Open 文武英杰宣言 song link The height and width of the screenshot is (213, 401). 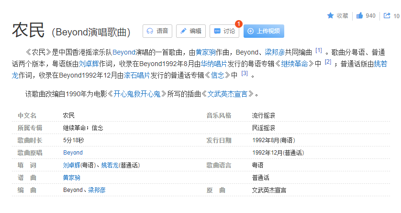click(x=227, y=94)
